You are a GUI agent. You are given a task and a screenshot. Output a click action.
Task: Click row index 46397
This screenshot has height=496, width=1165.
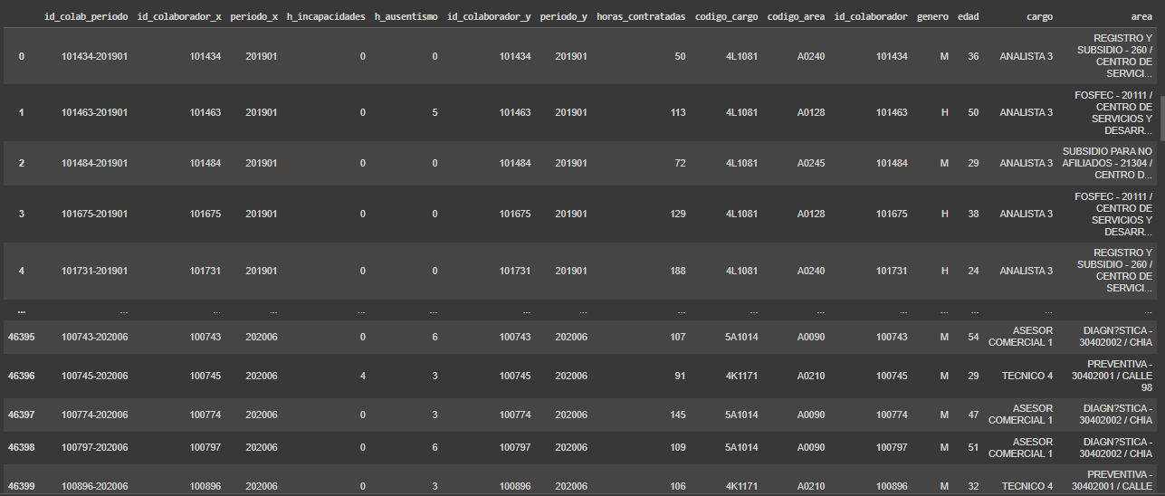coord(22,415)
